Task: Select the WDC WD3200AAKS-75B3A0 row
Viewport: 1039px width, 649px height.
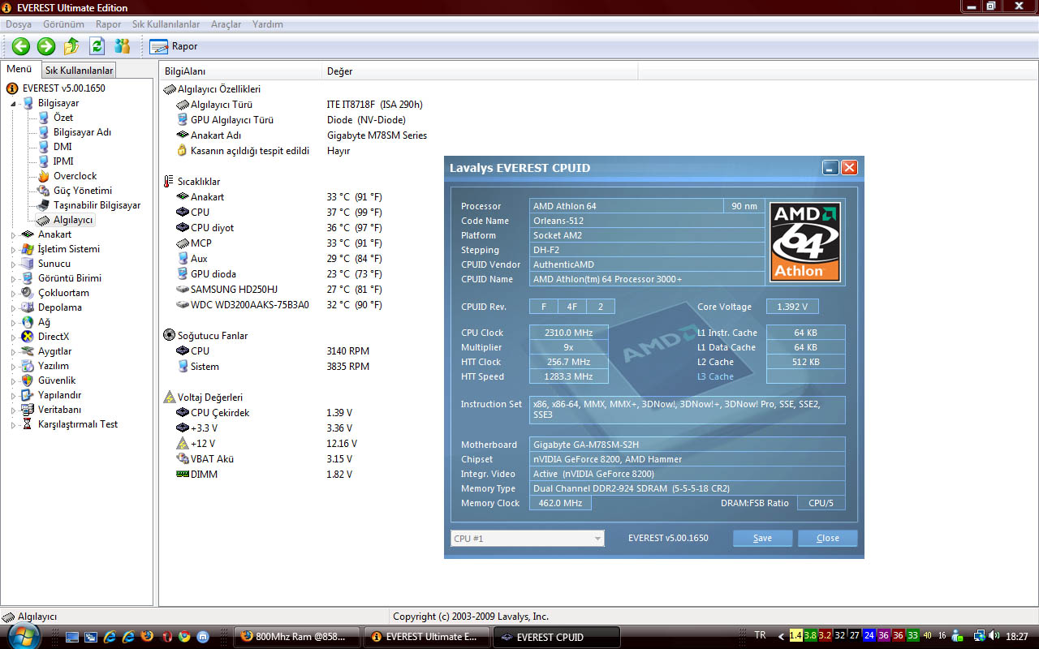Action: pos(279,305)
